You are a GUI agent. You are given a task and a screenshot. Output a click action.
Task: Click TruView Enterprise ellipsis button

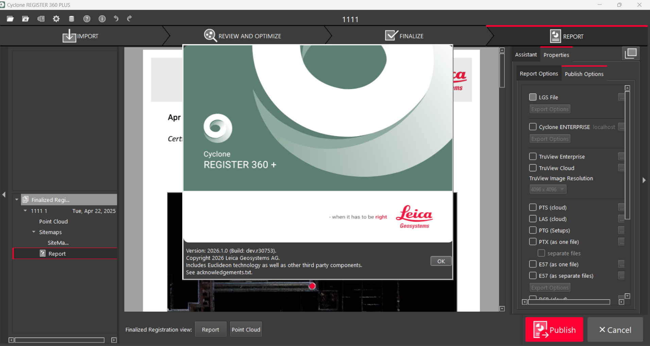621,156
